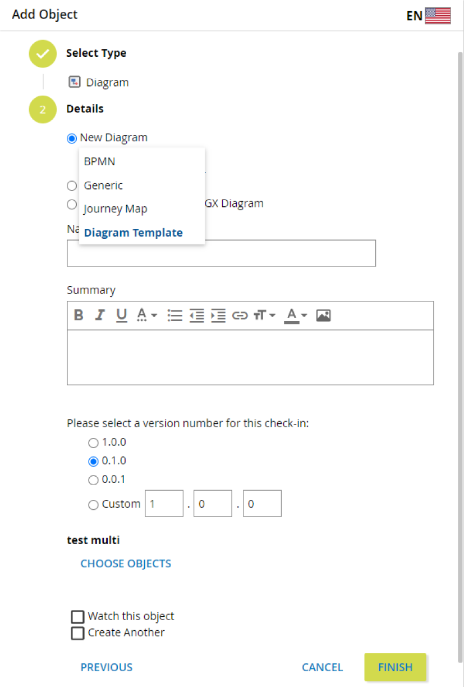Increase indent in the Summary editor
Image resolution: width=464 pixels, height=687 pixels.
[218, 315]
